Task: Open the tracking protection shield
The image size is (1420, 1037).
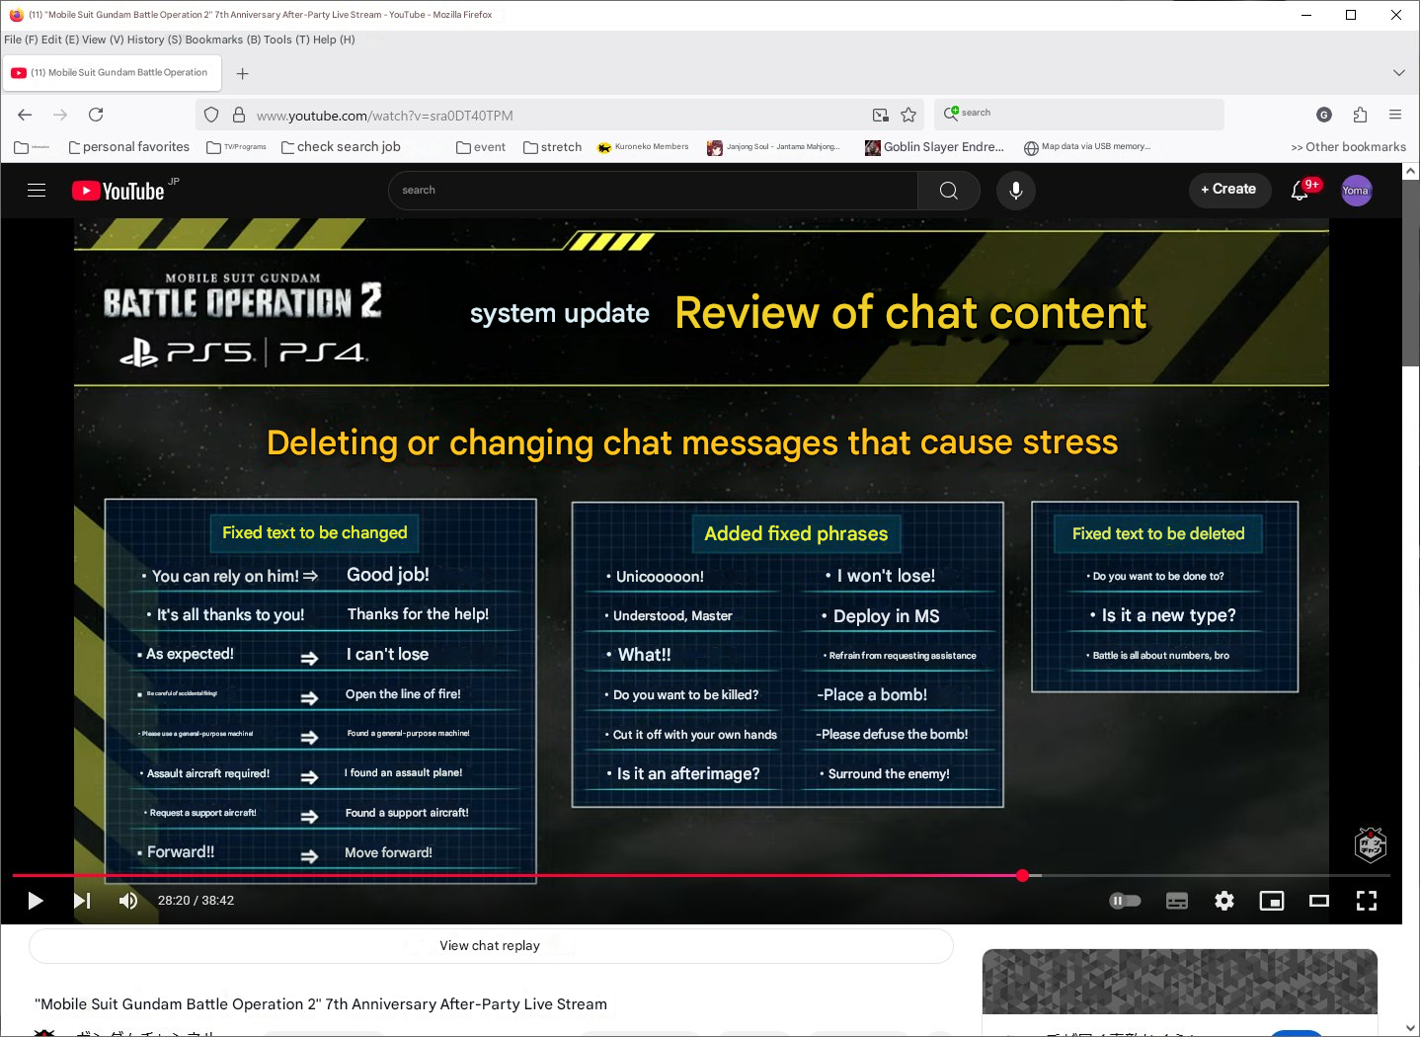Action: [x=211, y=115]
